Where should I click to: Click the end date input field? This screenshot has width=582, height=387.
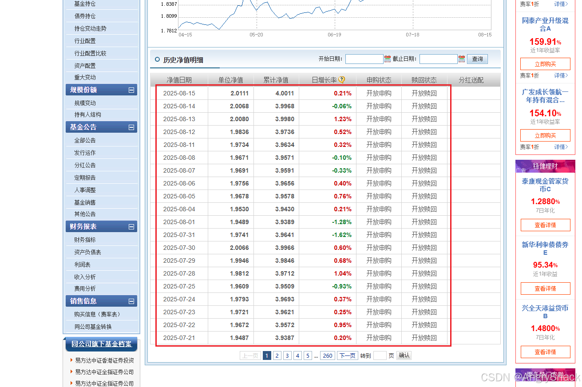pyautogui.click(x=439, y=59)
